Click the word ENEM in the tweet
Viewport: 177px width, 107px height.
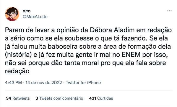131,55
